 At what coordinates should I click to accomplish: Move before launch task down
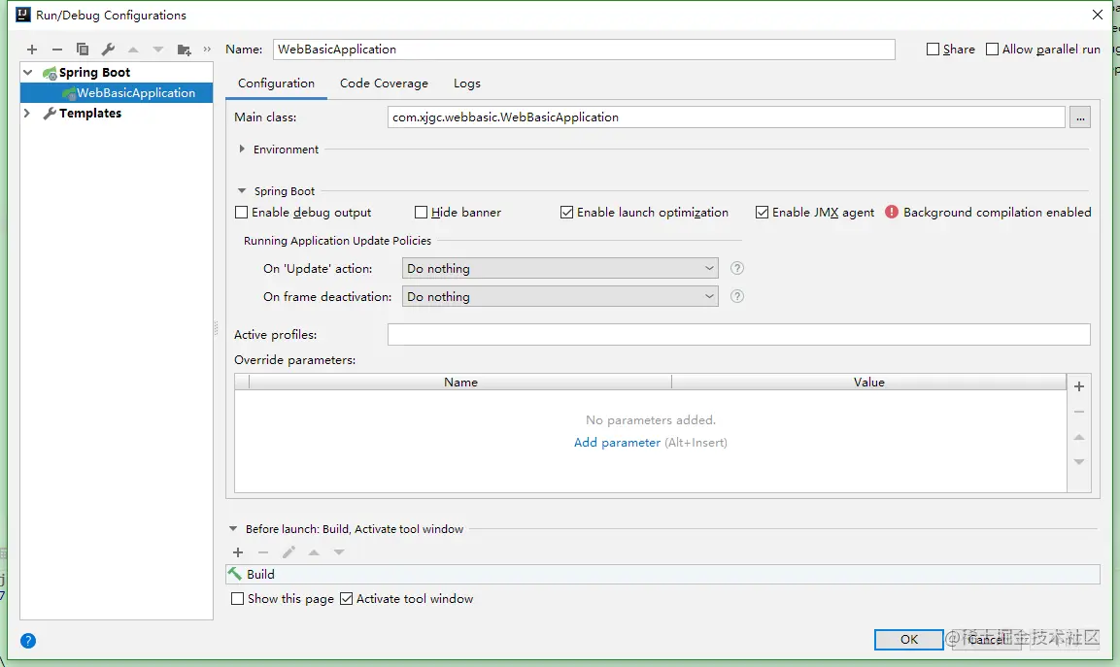(339, 552)
